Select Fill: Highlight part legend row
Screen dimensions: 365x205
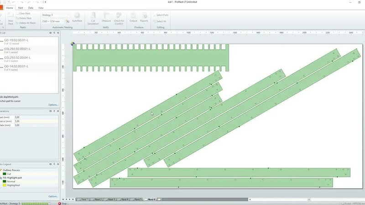[29, 178]
